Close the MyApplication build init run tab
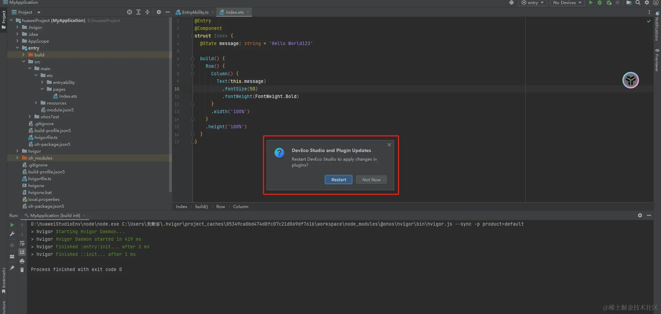 84,216
